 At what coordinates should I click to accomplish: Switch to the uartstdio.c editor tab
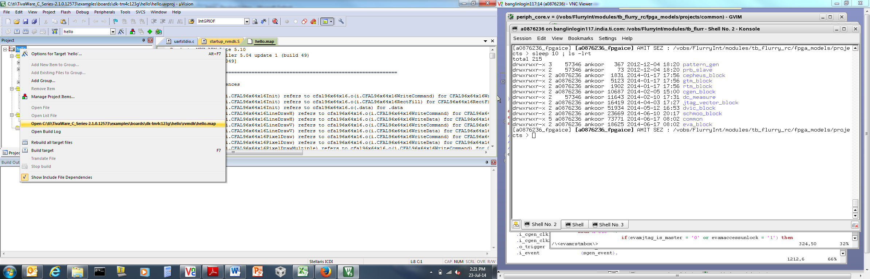[x=180, y=41]
